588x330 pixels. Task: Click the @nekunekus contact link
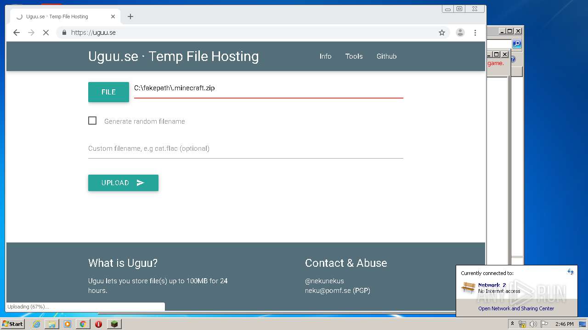[324, 281]
